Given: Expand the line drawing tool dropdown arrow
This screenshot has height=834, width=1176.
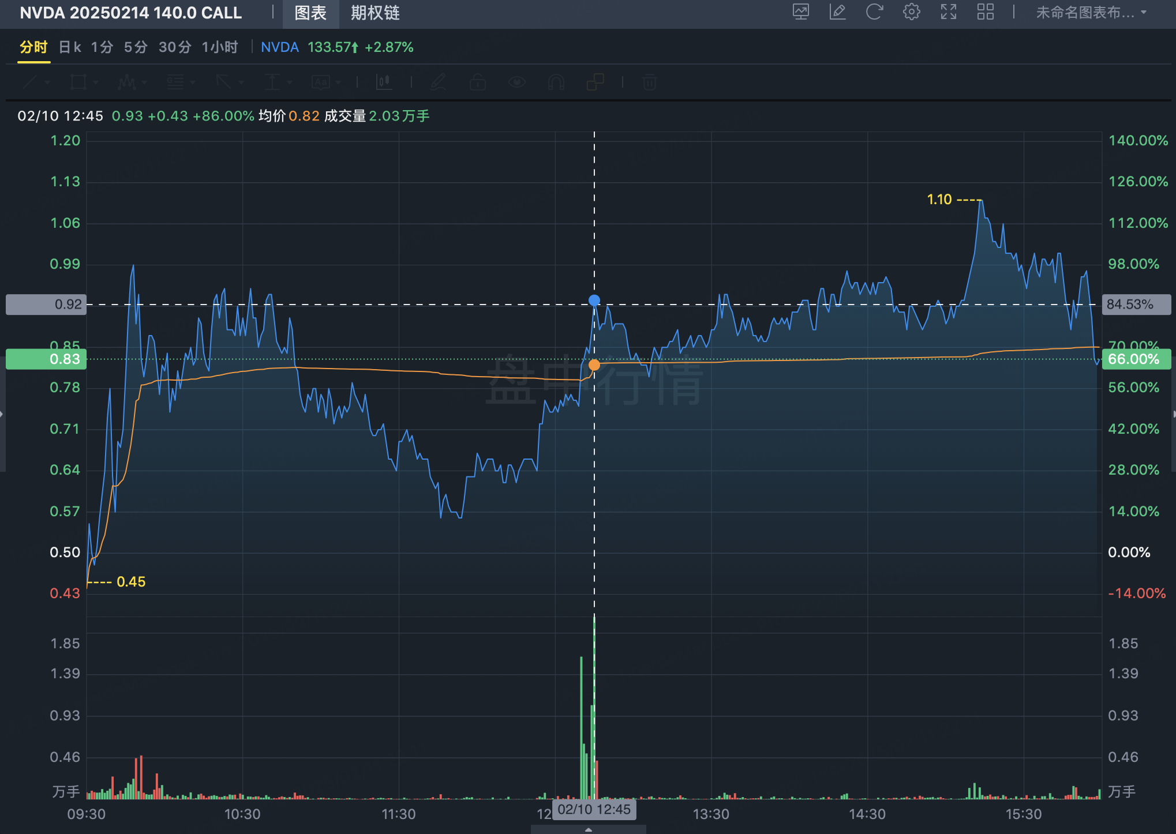Looking at the screenshot, I should tap(47, 82).
